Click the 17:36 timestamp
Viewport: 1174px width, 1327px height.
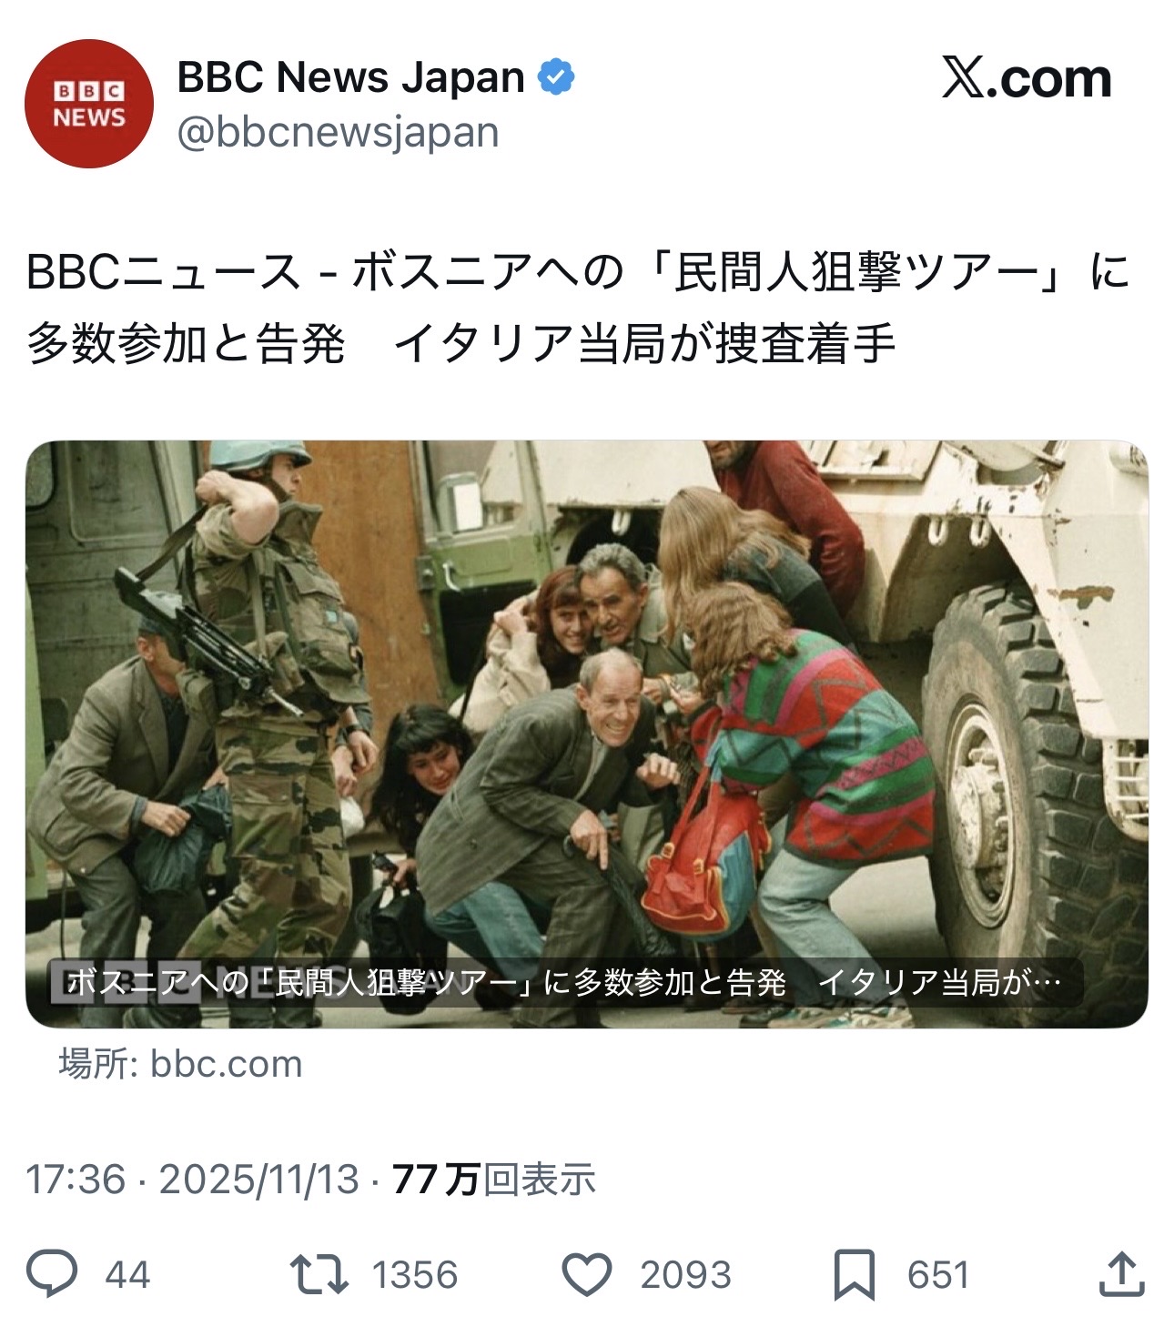pyautogui.click(x=76, y=1180)
